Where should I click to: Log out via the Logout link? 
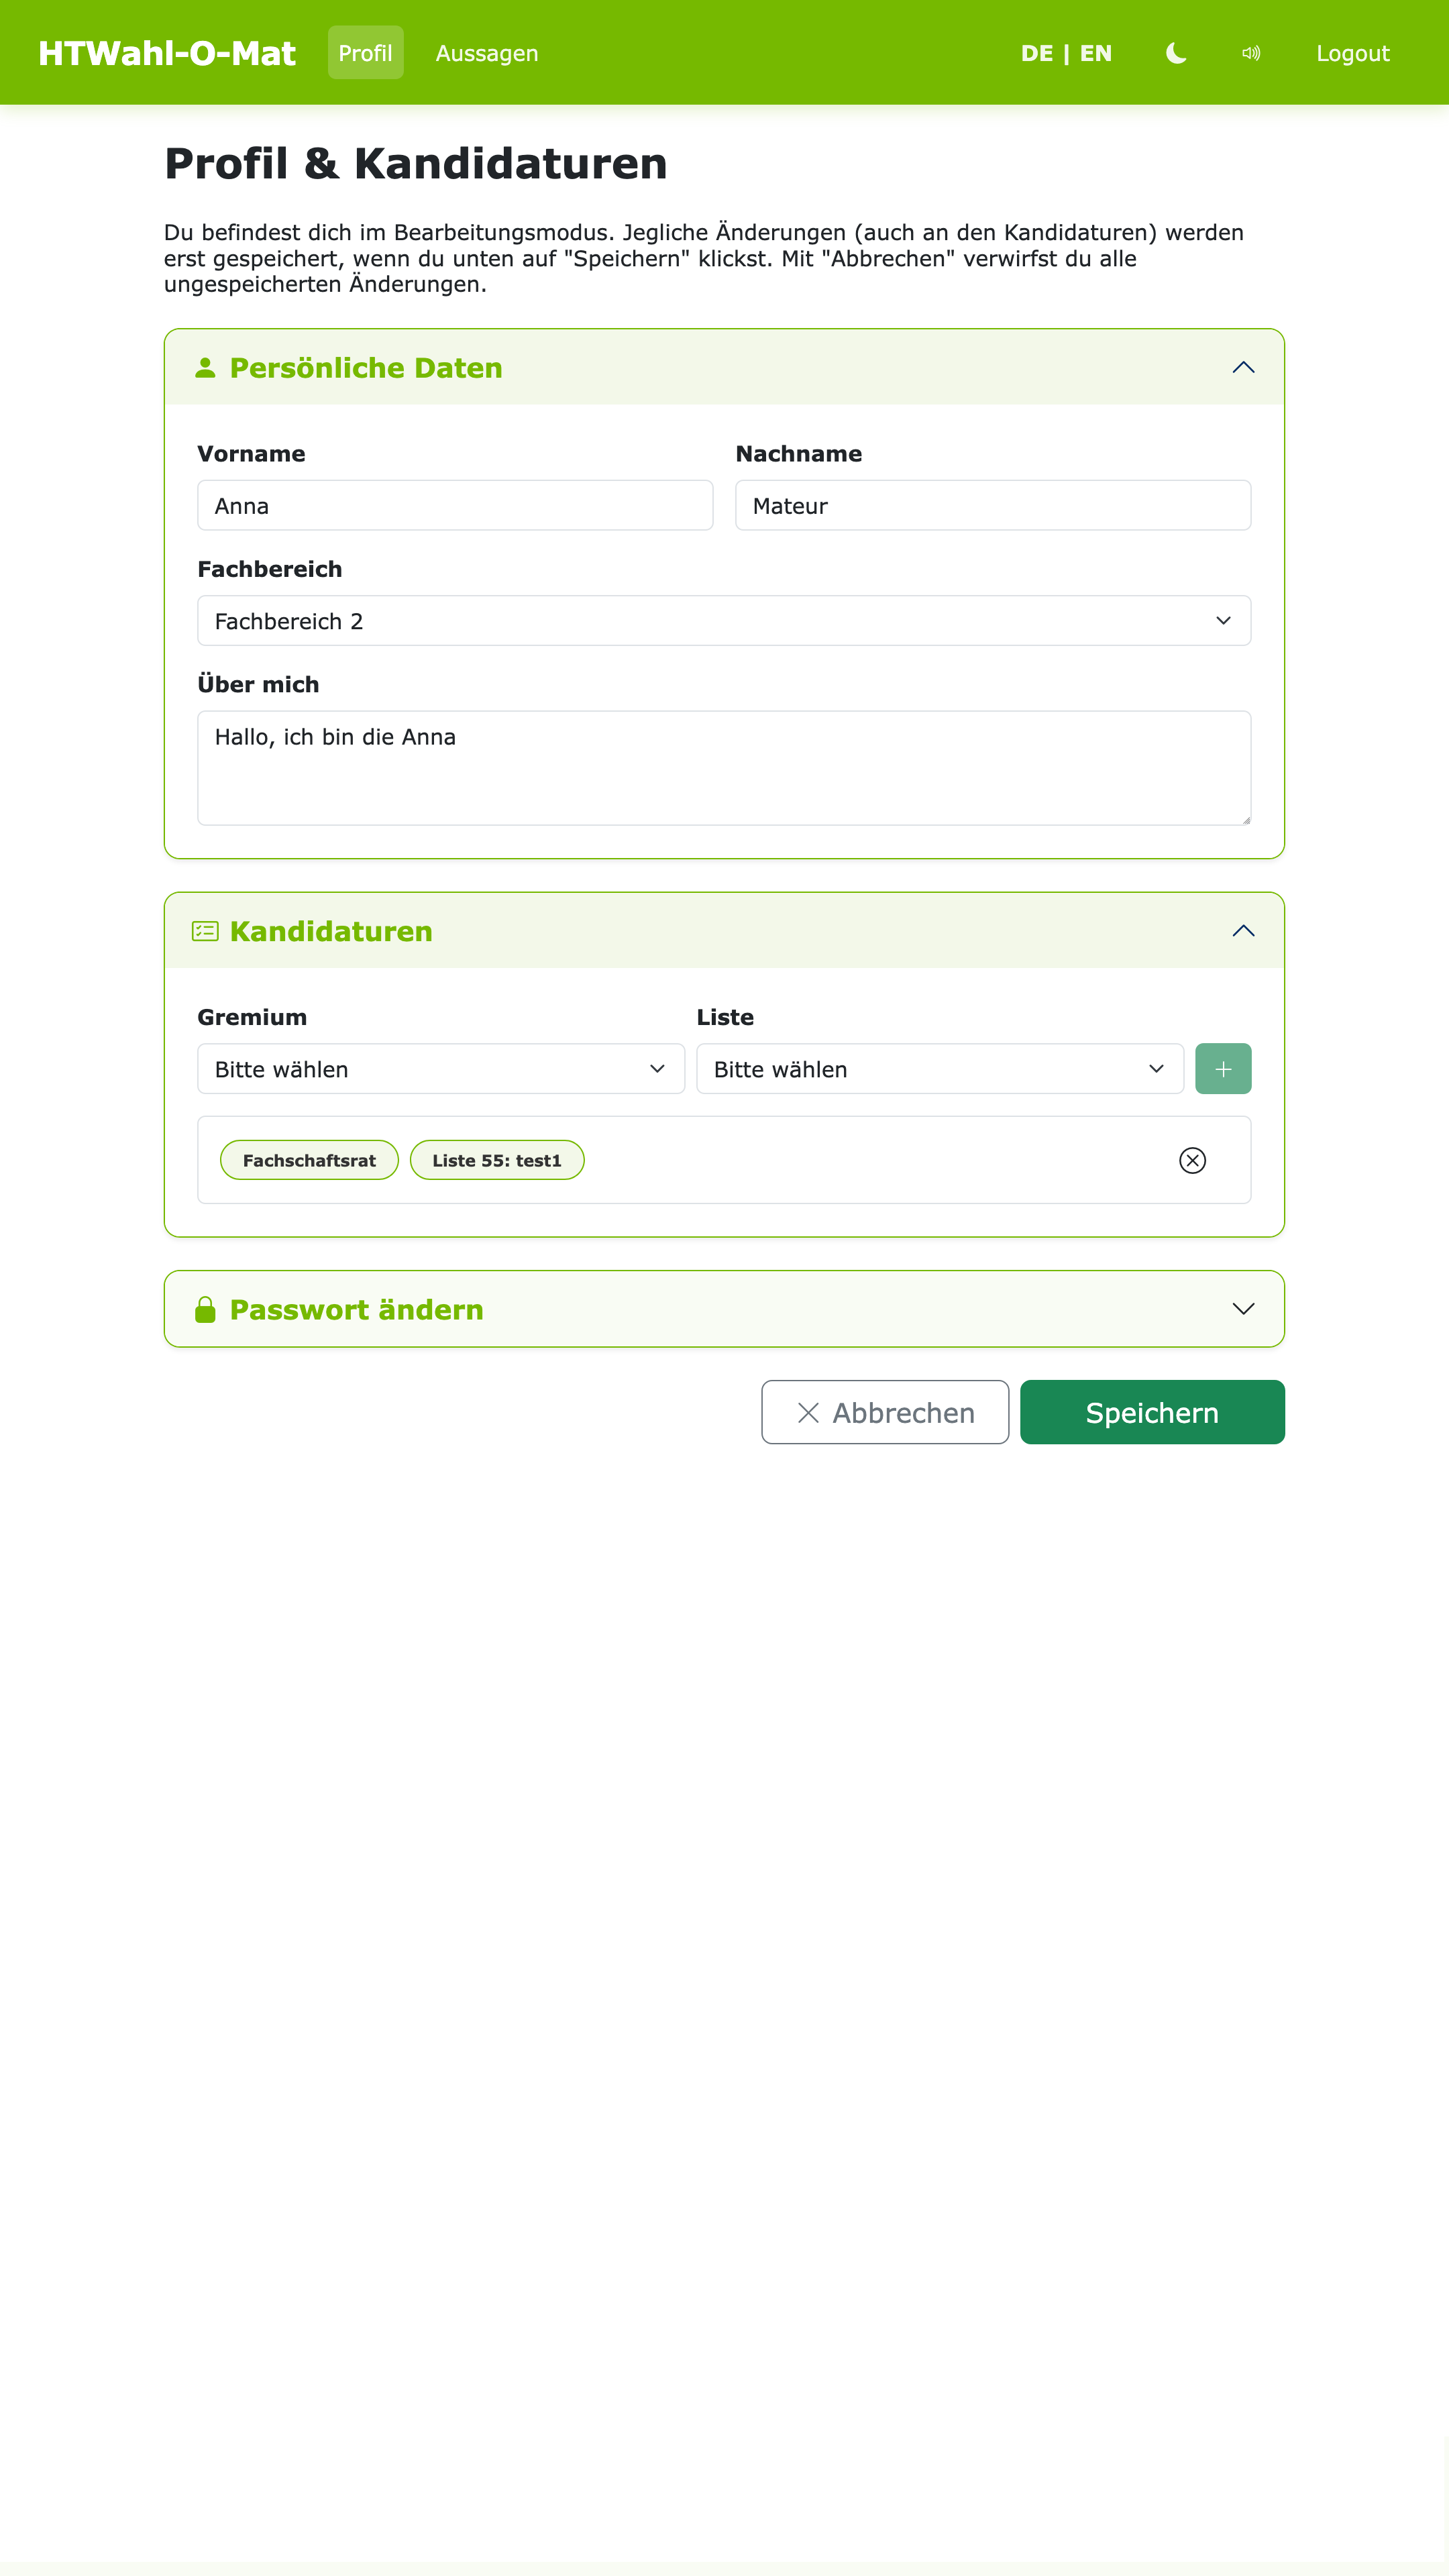pyautogui.click(x=1352, y=53)
